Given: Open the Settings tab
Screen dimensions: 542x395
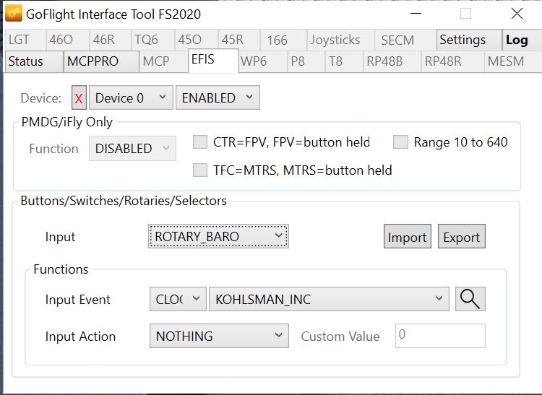Looking at the screenshot, I should point(463,40).
